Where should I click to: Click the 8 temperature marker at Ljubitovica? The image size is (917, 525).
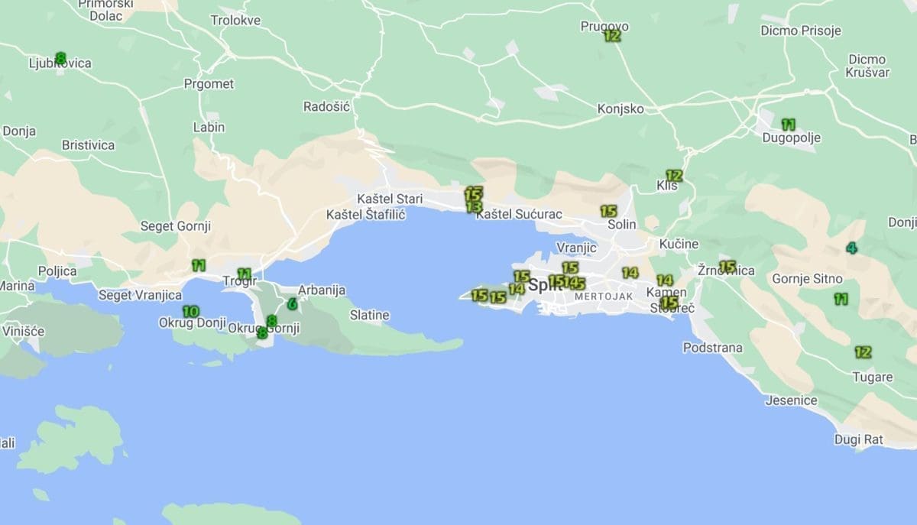click(x=60, y=58)
